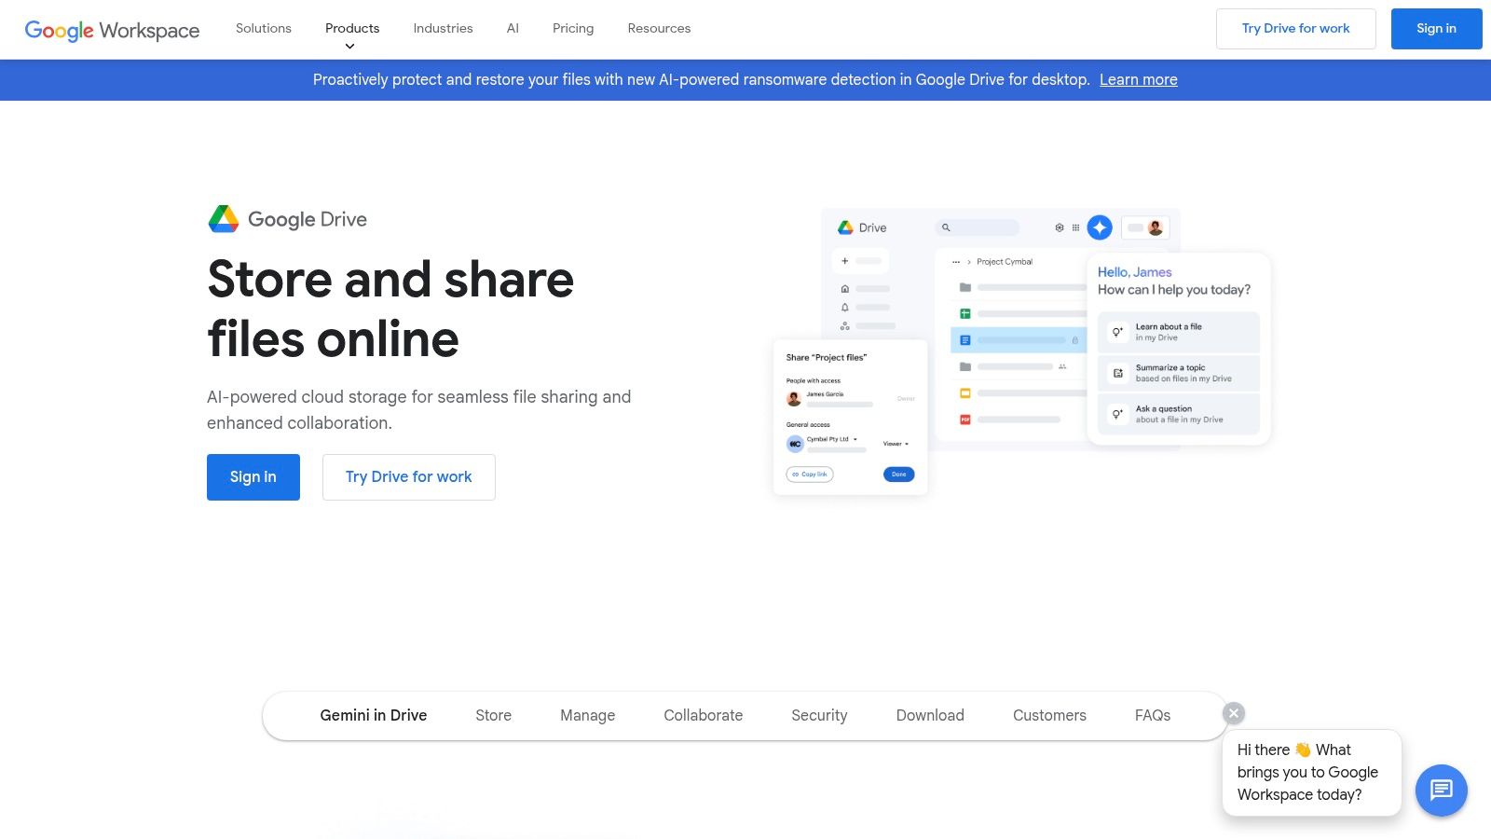Click the search magnifier in the Drive mockup
This screenshot has width=1491, height=839.
[946, 227]
